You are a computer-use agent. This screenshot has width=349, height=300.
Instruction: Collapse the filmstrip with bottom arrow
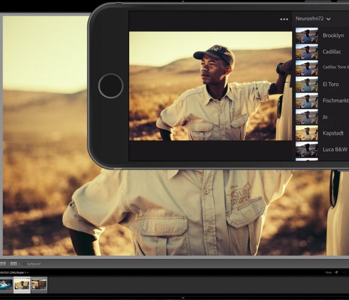182,298
